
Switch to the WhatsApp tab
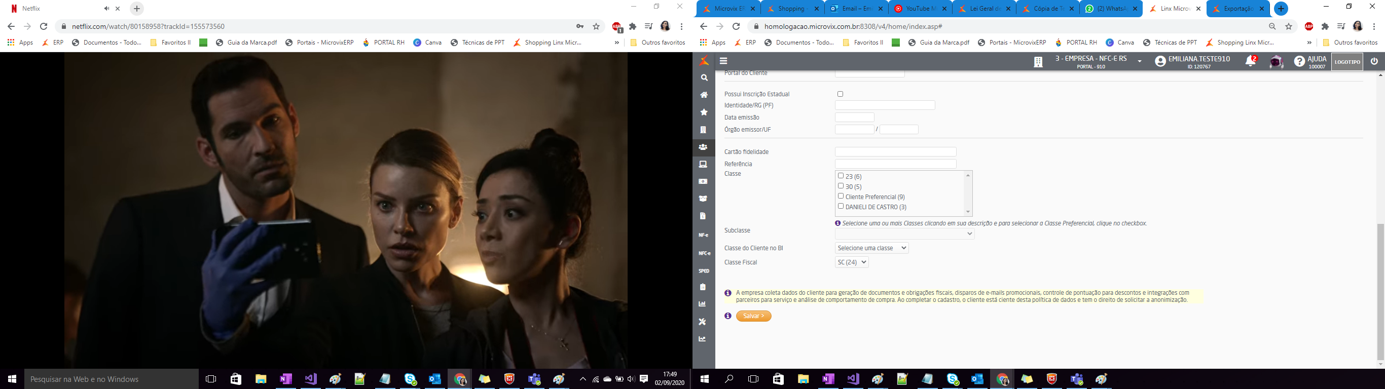pos(1112,9)
